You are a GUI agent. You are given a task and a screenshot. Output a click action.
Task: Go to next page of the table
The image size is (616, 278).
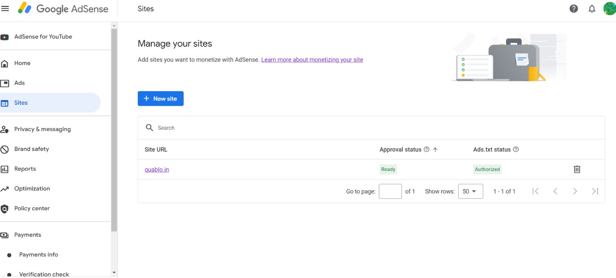point(575,191)
